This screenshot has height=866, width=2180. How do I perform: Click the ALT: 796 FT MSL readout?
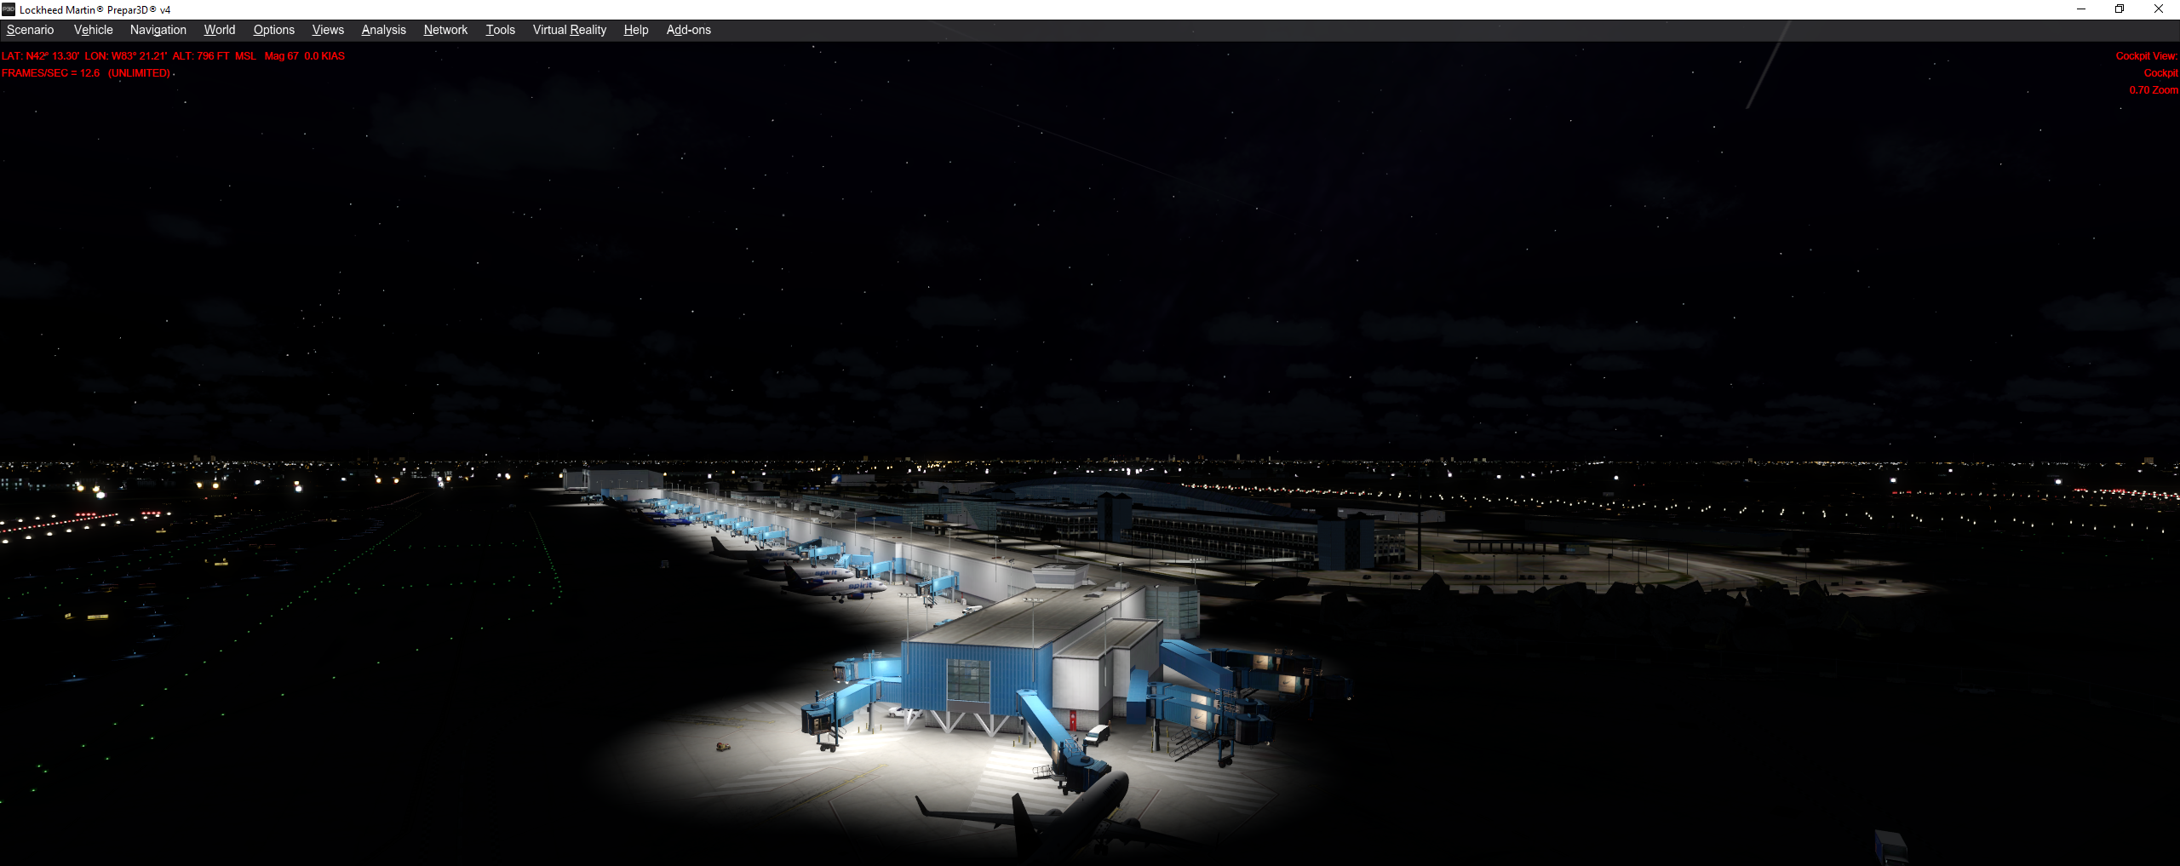click(214, 56)
